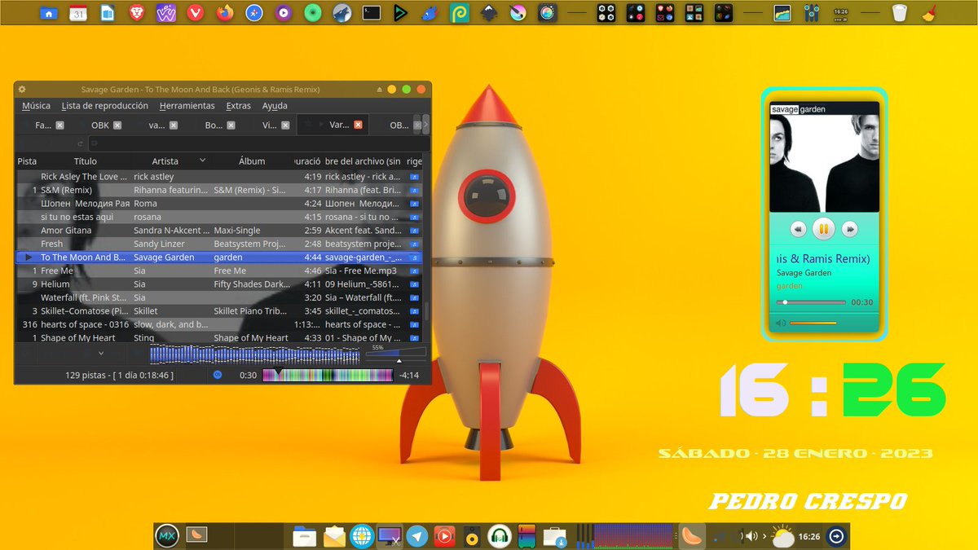Select the Waterfall (ft. Pink St... track
The image size is (978, 550).
[x=218, y=297]
